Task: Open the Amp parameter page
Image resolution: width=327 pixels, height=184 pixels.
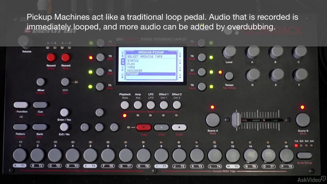Action: coord(138,105)
